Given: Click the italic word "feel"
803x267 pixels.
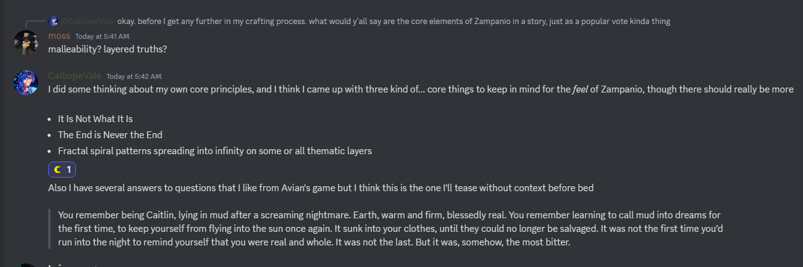Looking at the screenshot, I should (x=580, y=89).
